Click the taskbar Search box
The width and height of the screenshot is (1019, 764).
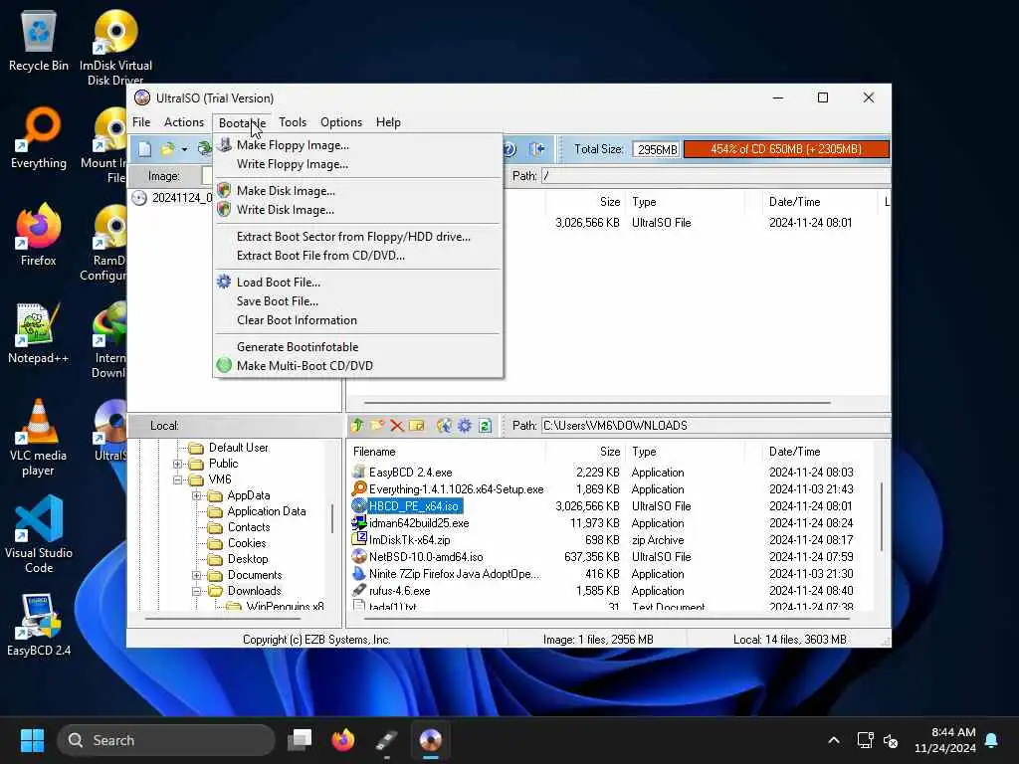click(x=166, y=740)
